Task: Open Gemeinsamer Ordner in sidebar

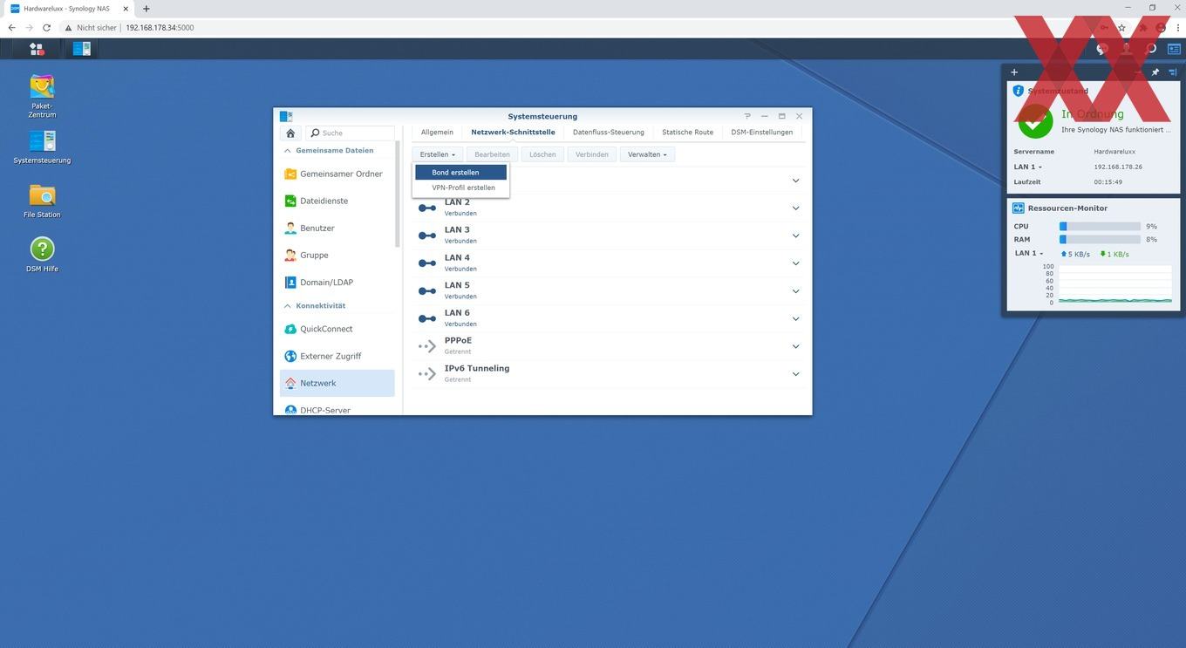Action: [337, 174]
